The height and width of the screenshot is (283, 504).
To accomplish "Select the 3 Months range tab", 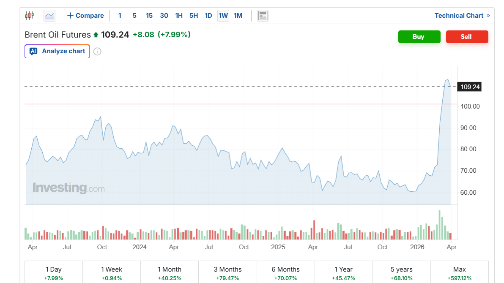I will 227,273.
